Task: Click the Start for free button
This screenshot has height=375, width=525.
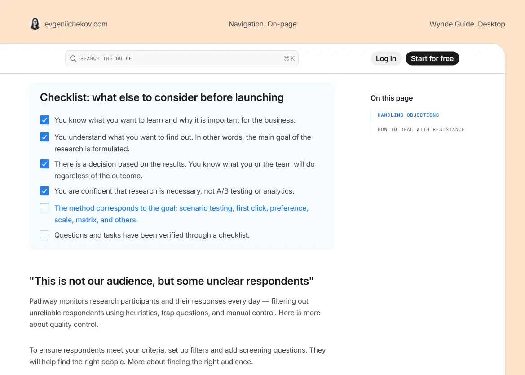Action: click(432, 58)
